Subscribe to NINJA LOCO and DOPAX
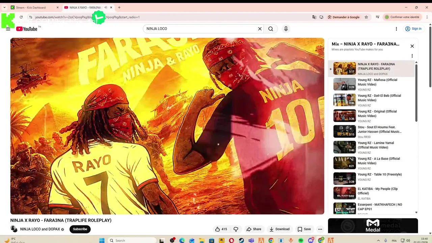Screen dimensions: 432x243 pyautogui.click(x=80, y=229)
